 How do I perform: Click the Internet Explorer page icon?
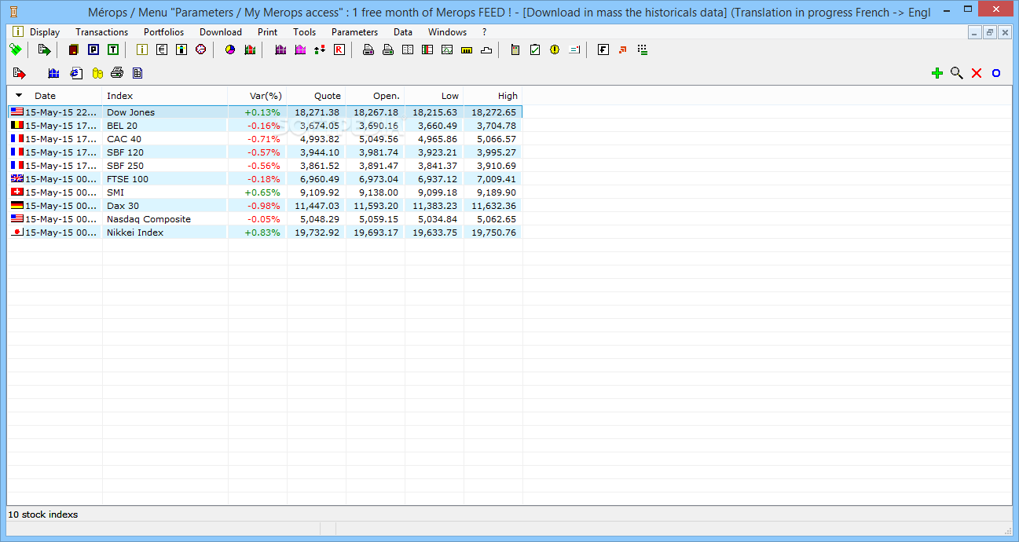click(x=76, y=73)
